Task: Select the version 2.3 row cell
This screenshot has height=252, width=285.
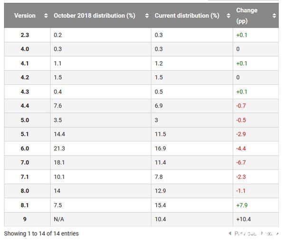Action: [x=25, y=35]
